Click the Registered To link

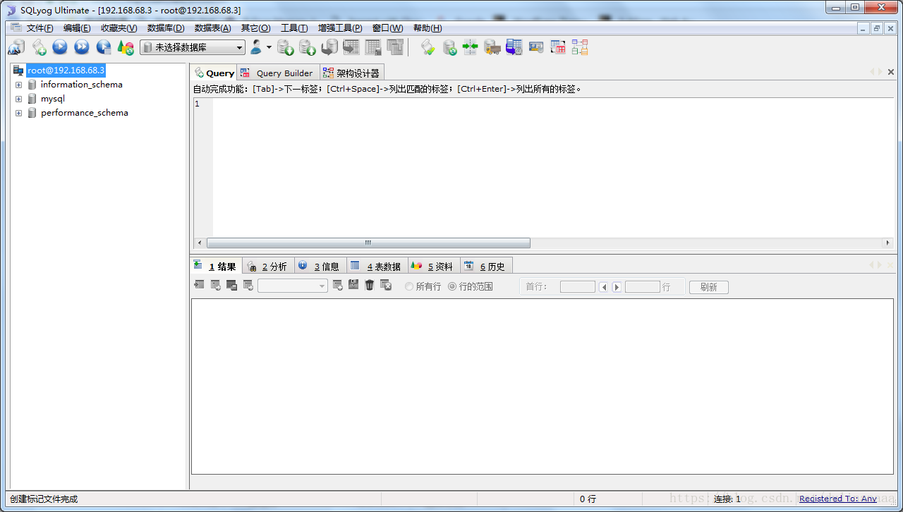pos(838,499)
